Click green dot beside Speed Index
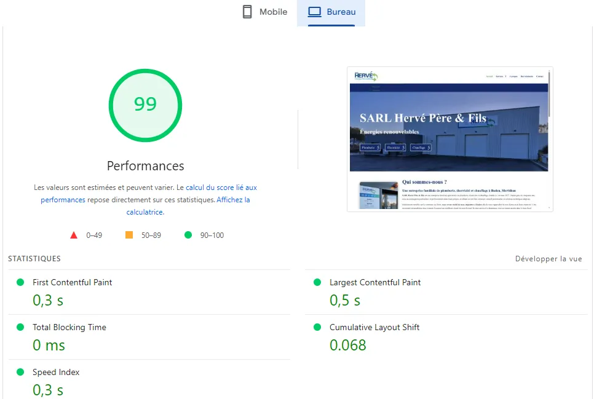 click(20, 372)
